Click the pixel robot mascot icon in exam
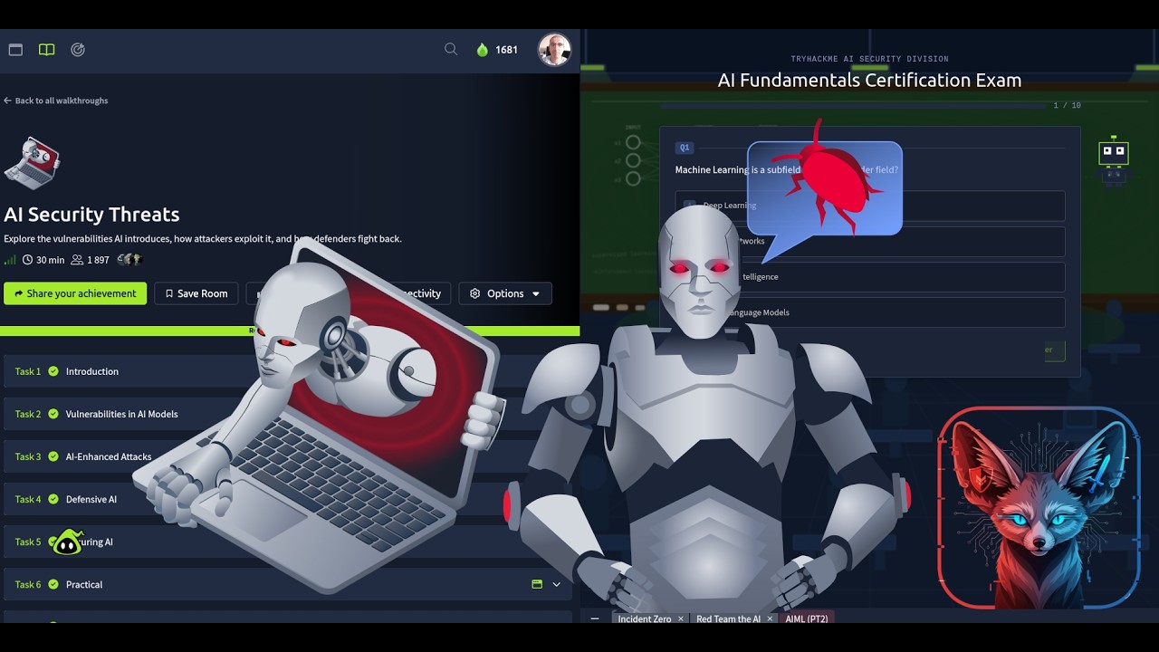1159x652 pixels. tap(1113, 161)
